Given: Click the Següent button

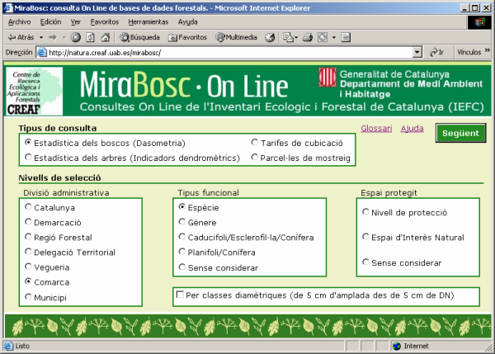Looking at the screenshot, I should pos(460,133).
